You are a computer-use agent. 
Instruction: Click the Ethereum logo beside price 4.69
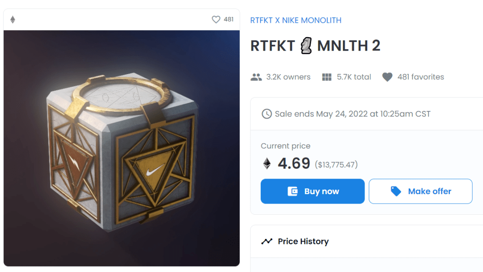[x=267, y=164]
